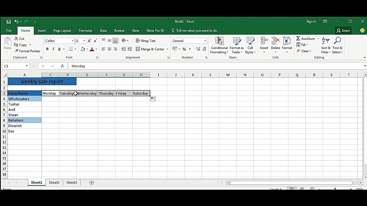The width and height of the screenshot is (367, 206).
Task: Decrease the cell indent
Action: tap(124, 49)
